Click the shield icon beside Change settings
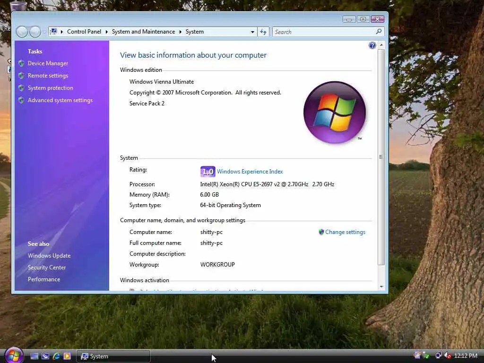This screenshot has width=484, height=363. [x=321, y=232]
